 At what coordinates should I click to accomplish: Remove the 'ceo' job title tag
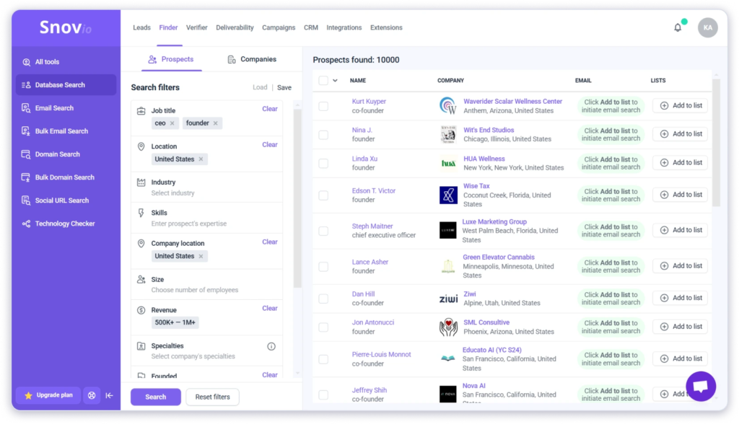click(172, 123)
